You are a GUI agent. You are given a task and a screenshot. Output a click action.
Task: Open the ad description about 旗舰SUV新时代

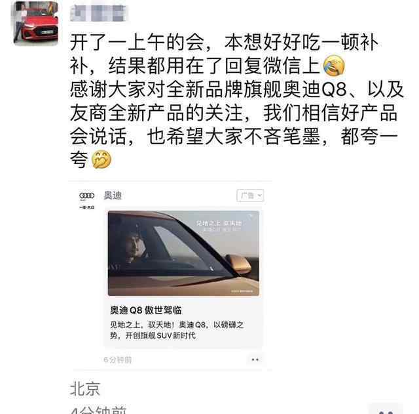177,330
